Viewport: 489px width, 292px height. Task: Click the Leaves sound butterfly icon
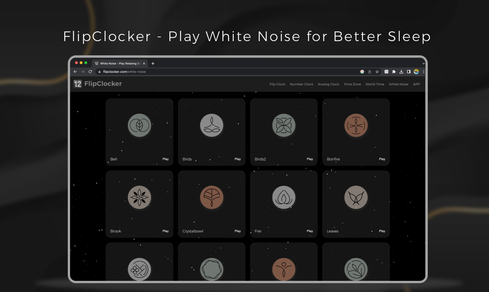356,197
